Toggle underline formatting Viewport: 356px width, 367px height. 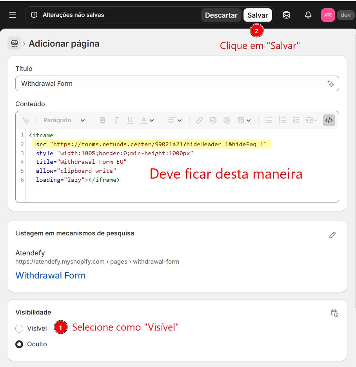coord(130,120)
